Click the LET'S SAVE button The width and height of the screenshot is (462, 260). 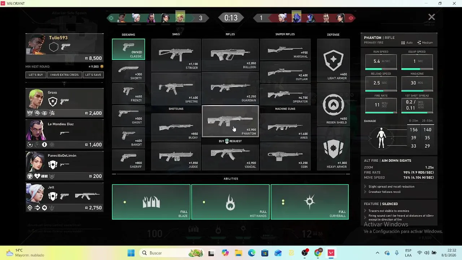(93, 75)
